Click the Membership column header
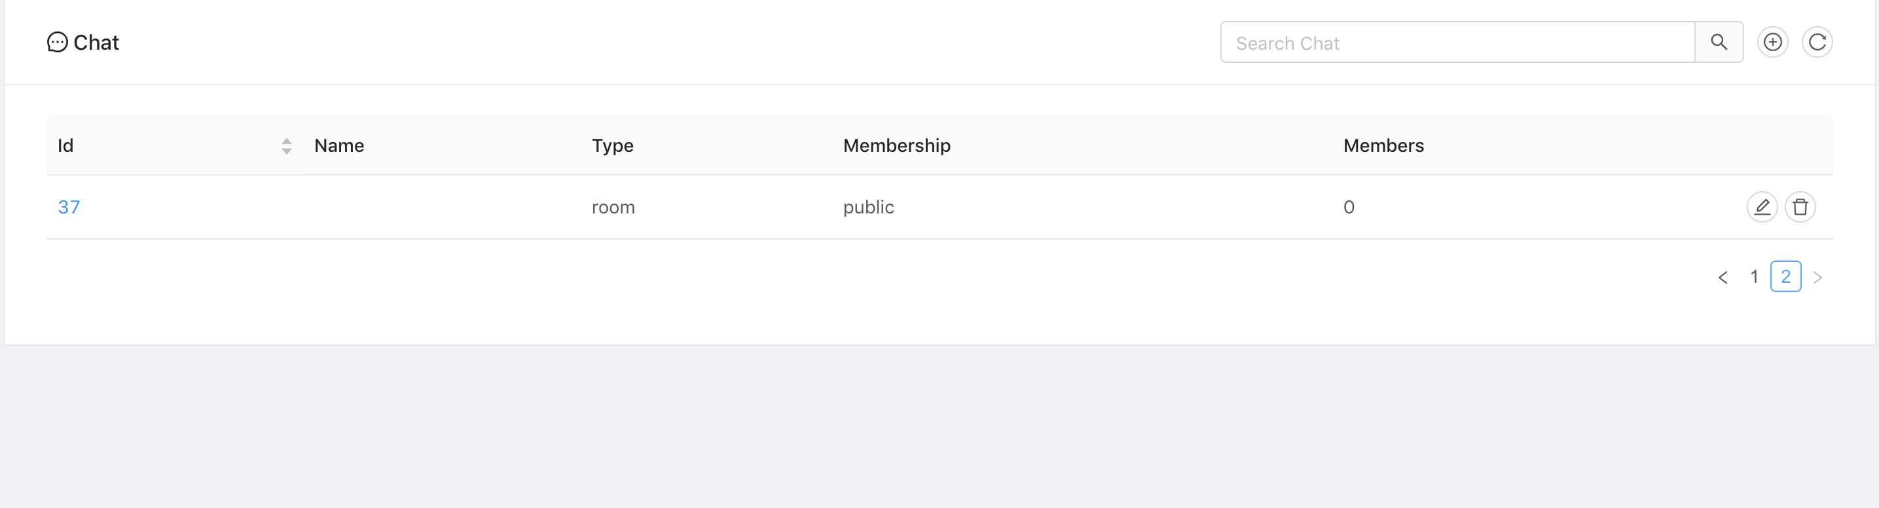The image size is (1879, 508). [896, 145]
